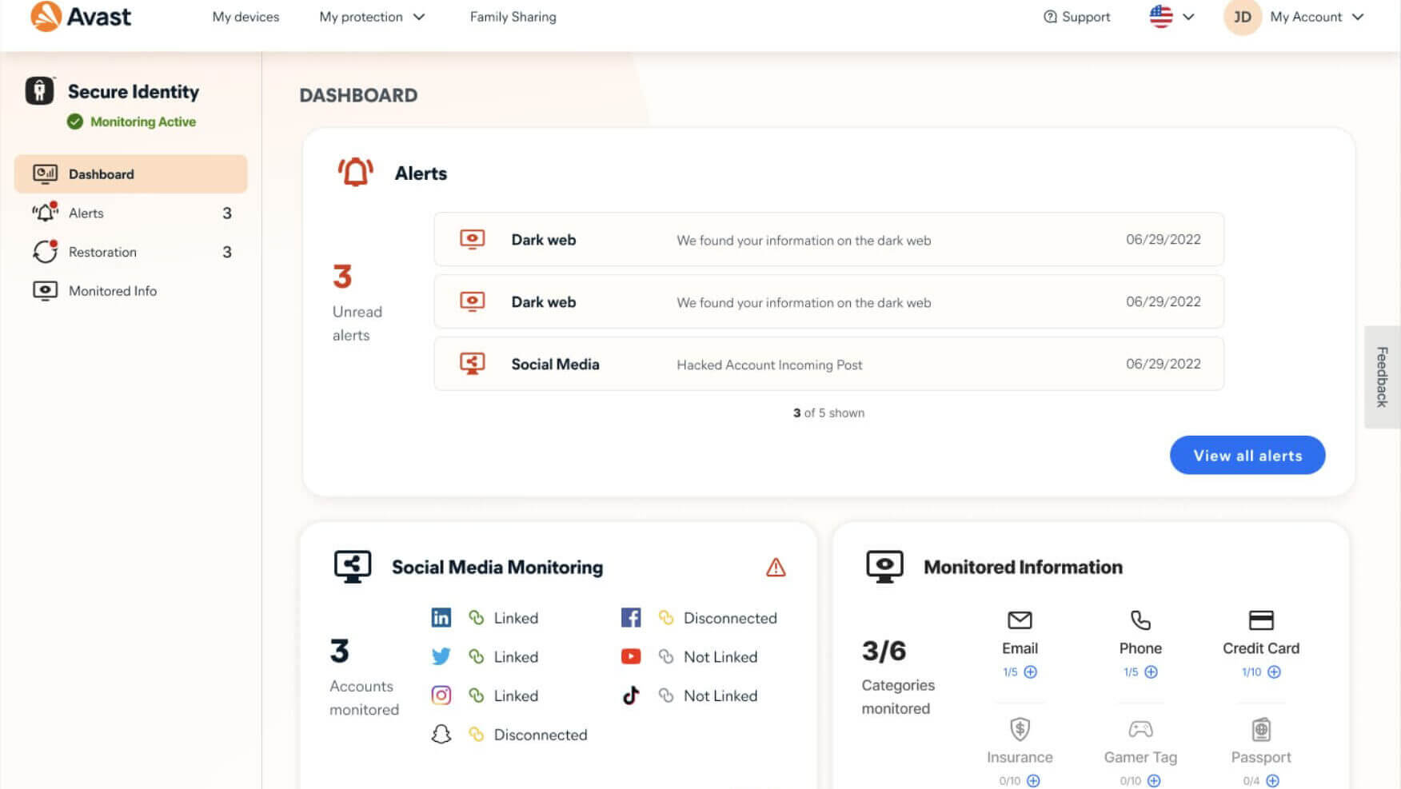Click the red bell icon beside Alerts heading

355,172
